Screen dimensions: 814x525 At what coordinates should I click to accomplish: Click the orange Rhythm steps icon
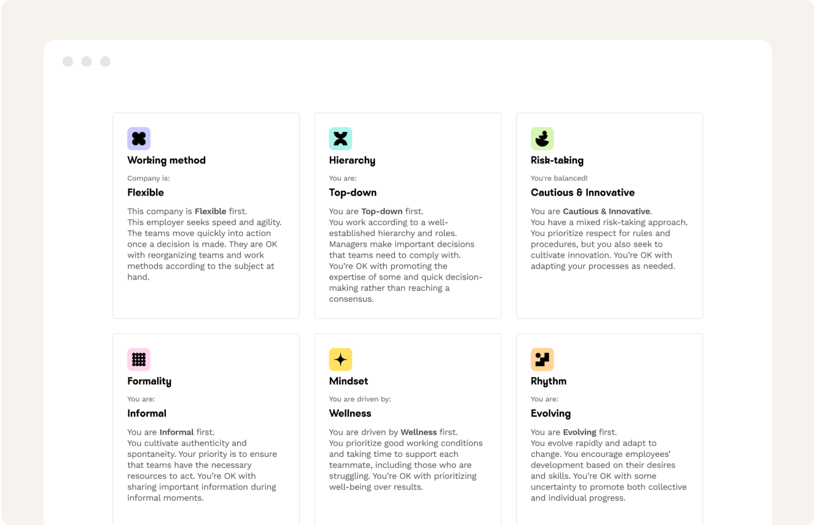point(542,359)
